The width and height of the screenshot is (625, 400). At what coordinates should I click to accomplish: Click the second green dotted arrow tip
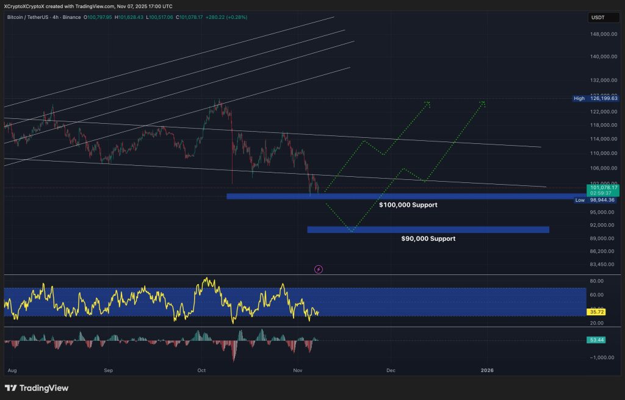click(x=483, y=102)
